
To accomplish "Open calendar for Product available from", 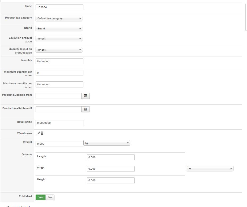I will [x=85, y=96].
